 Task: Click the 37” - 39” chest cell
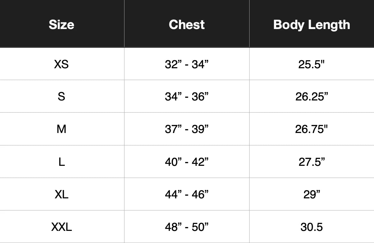[187, 129]
